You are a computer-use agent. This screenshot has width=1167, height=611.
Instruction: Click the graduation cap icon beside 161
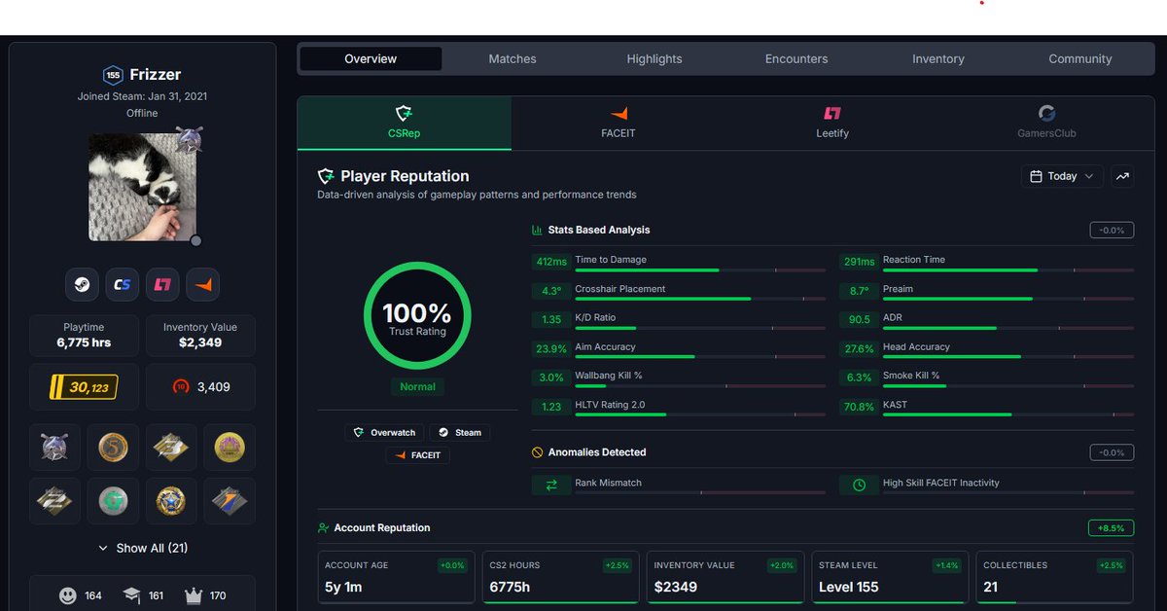coord(131,595)
